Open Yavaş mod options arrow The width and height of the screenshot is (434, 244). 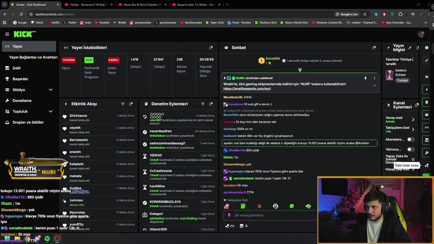pos(413,119)
